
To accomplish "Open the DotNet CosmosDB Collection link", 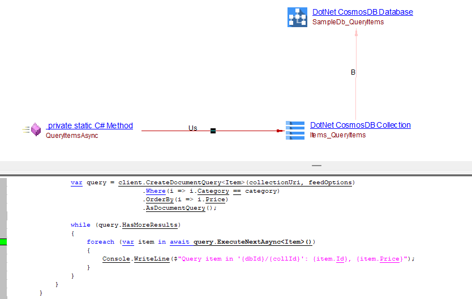I will coord(360,125).
